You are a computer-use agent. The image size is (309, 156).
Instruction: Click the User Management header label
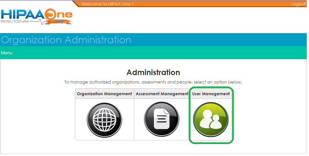[211, 94]
